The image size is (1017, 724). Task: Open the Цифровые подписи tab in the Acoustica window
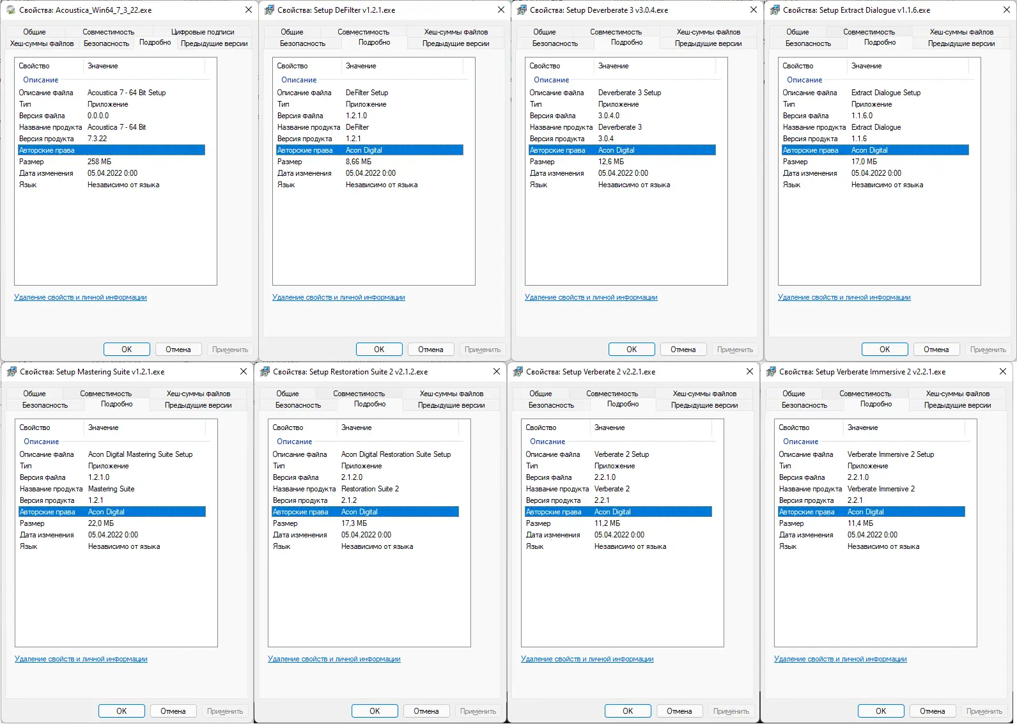pyautogui.click(x=203, y=32)
